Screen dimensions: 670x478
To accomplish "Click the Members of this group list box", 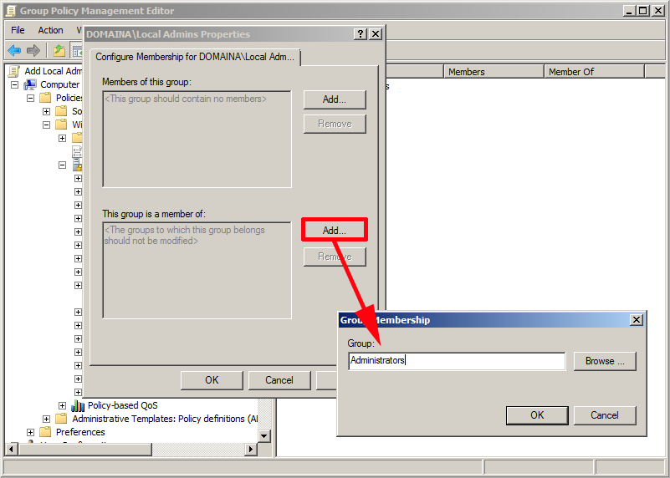I will click(197, 139).
